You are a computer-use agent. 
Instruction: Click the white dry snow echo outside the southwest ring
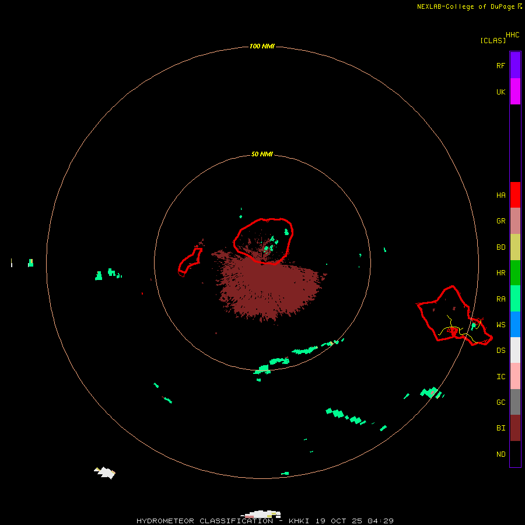coord(105,473)
